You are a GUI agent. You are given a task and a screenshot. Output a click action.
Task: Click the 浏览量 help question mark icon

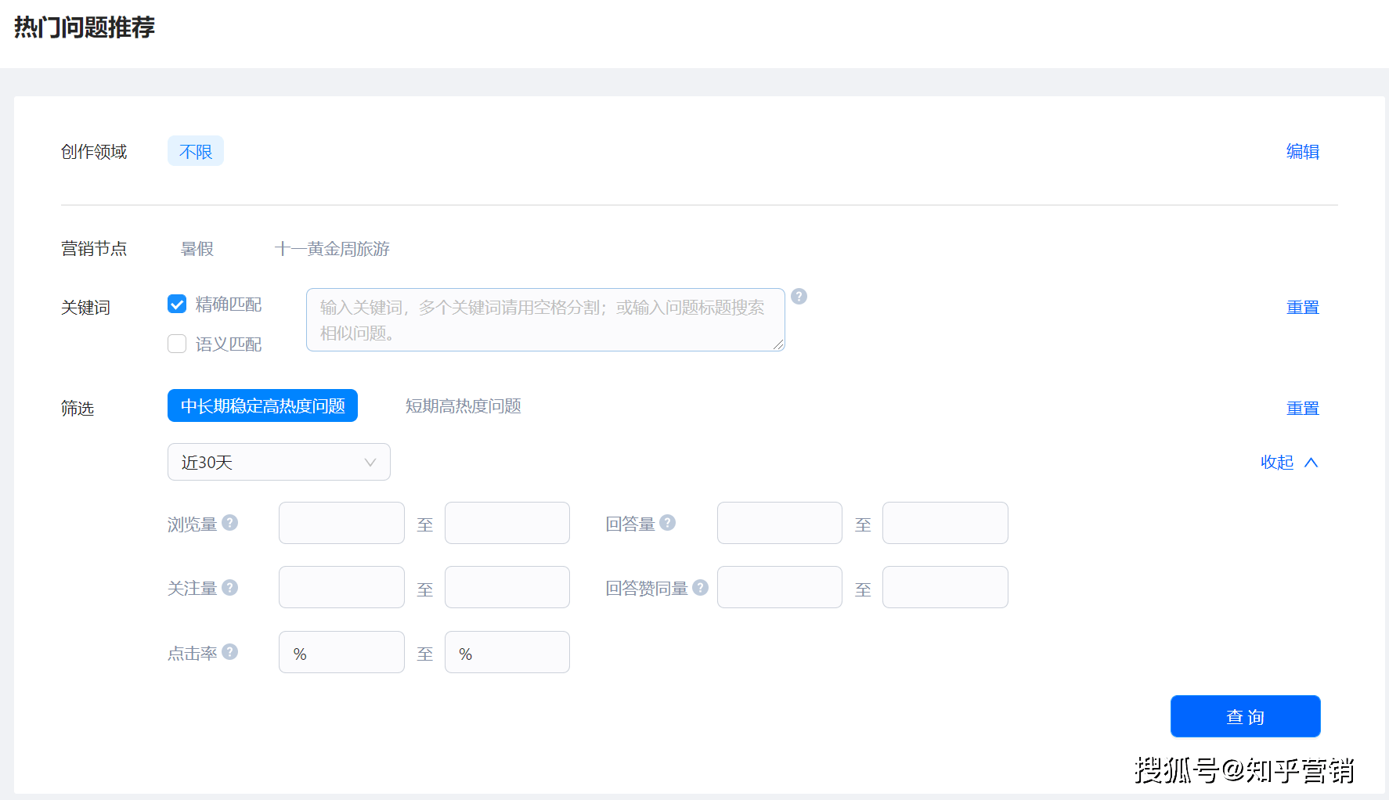(229, 522)
